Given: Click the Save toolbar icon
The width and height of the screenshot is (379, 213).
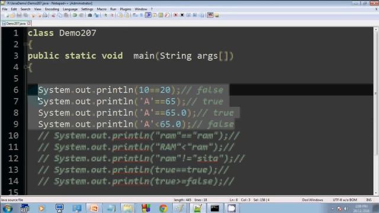Looking at the screenshot, I should click(19, 15).
